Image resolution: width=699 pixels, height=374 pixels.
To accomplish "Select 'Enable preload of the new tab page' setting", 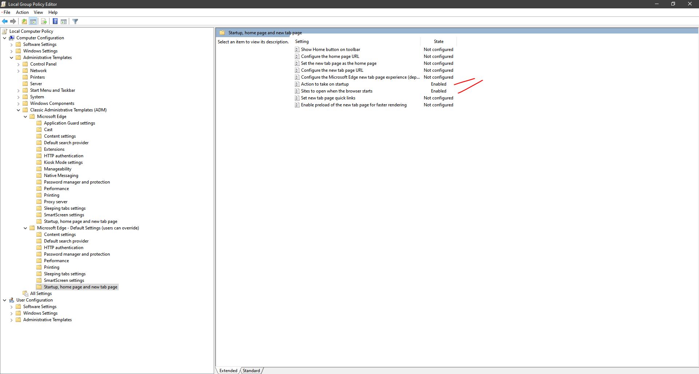I will tap(354, 105).
